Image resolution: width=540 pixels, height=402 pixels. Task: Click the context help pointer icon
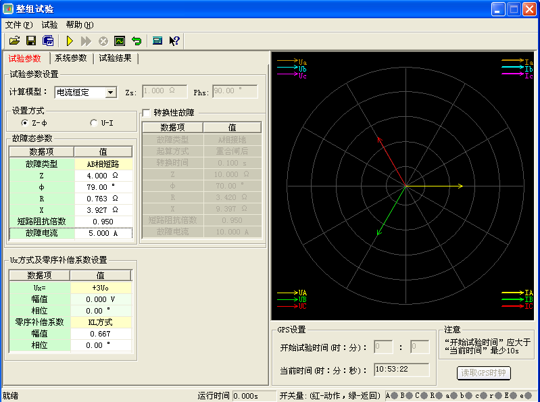coord(174,41)
